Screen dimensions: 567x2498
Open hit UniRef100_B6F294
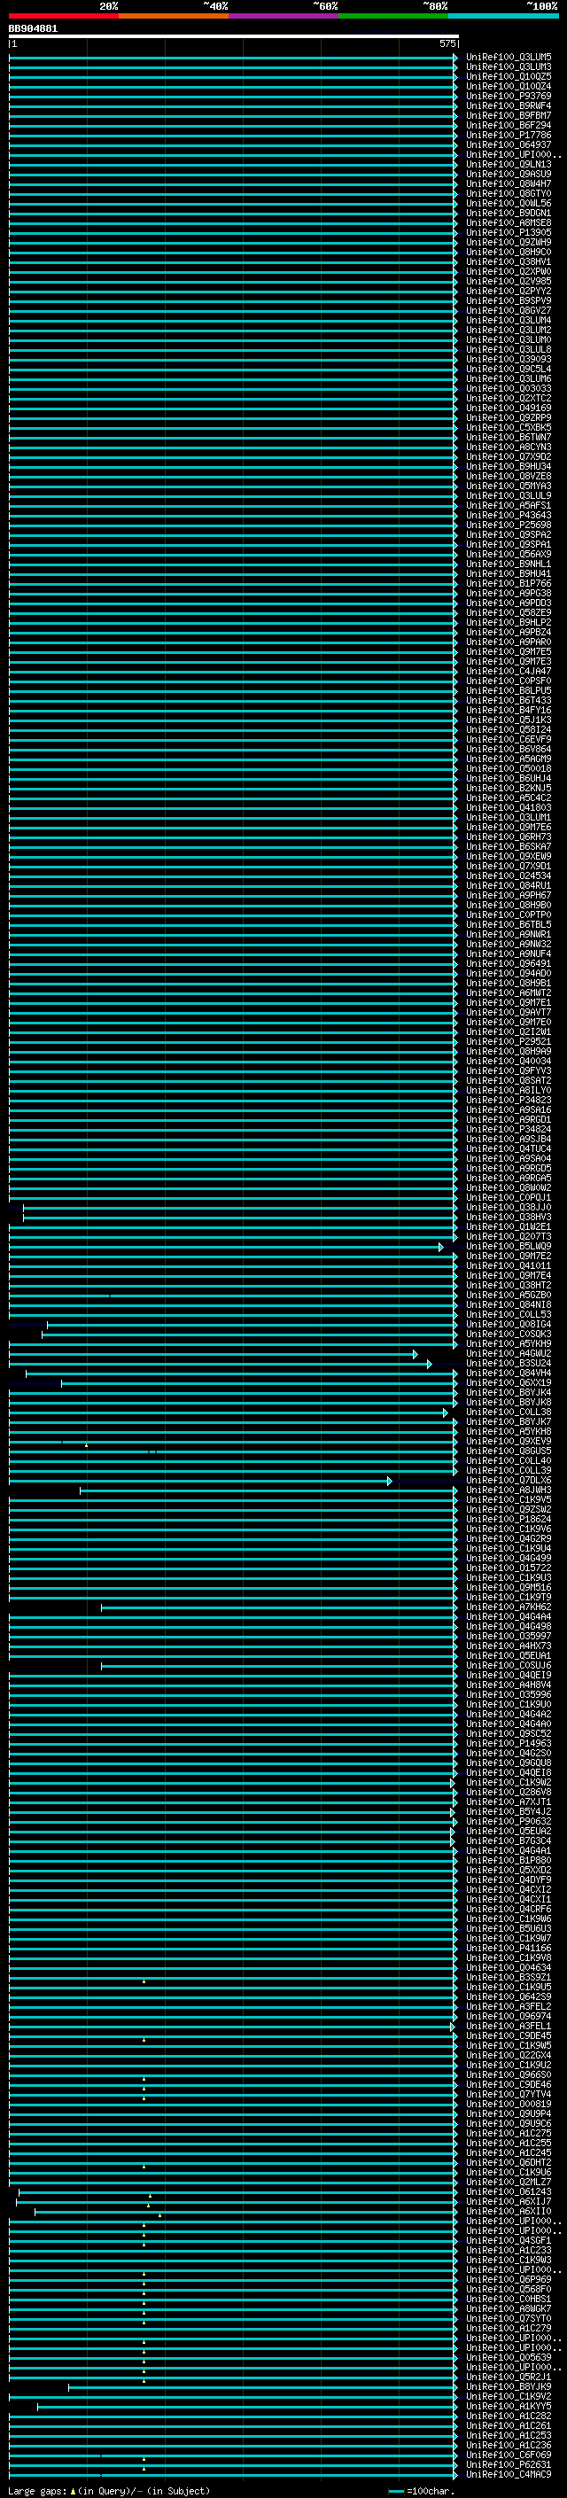509,125
